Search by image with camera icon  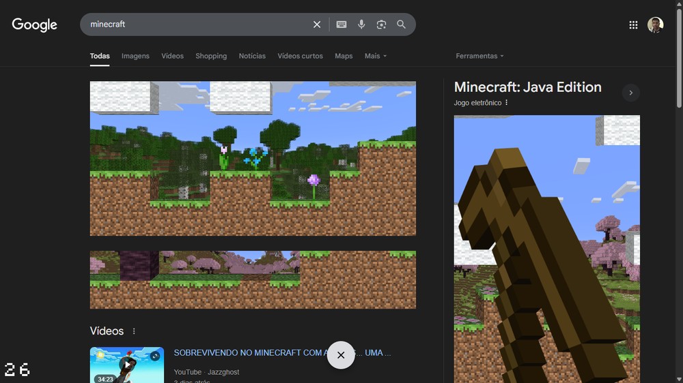381,25
